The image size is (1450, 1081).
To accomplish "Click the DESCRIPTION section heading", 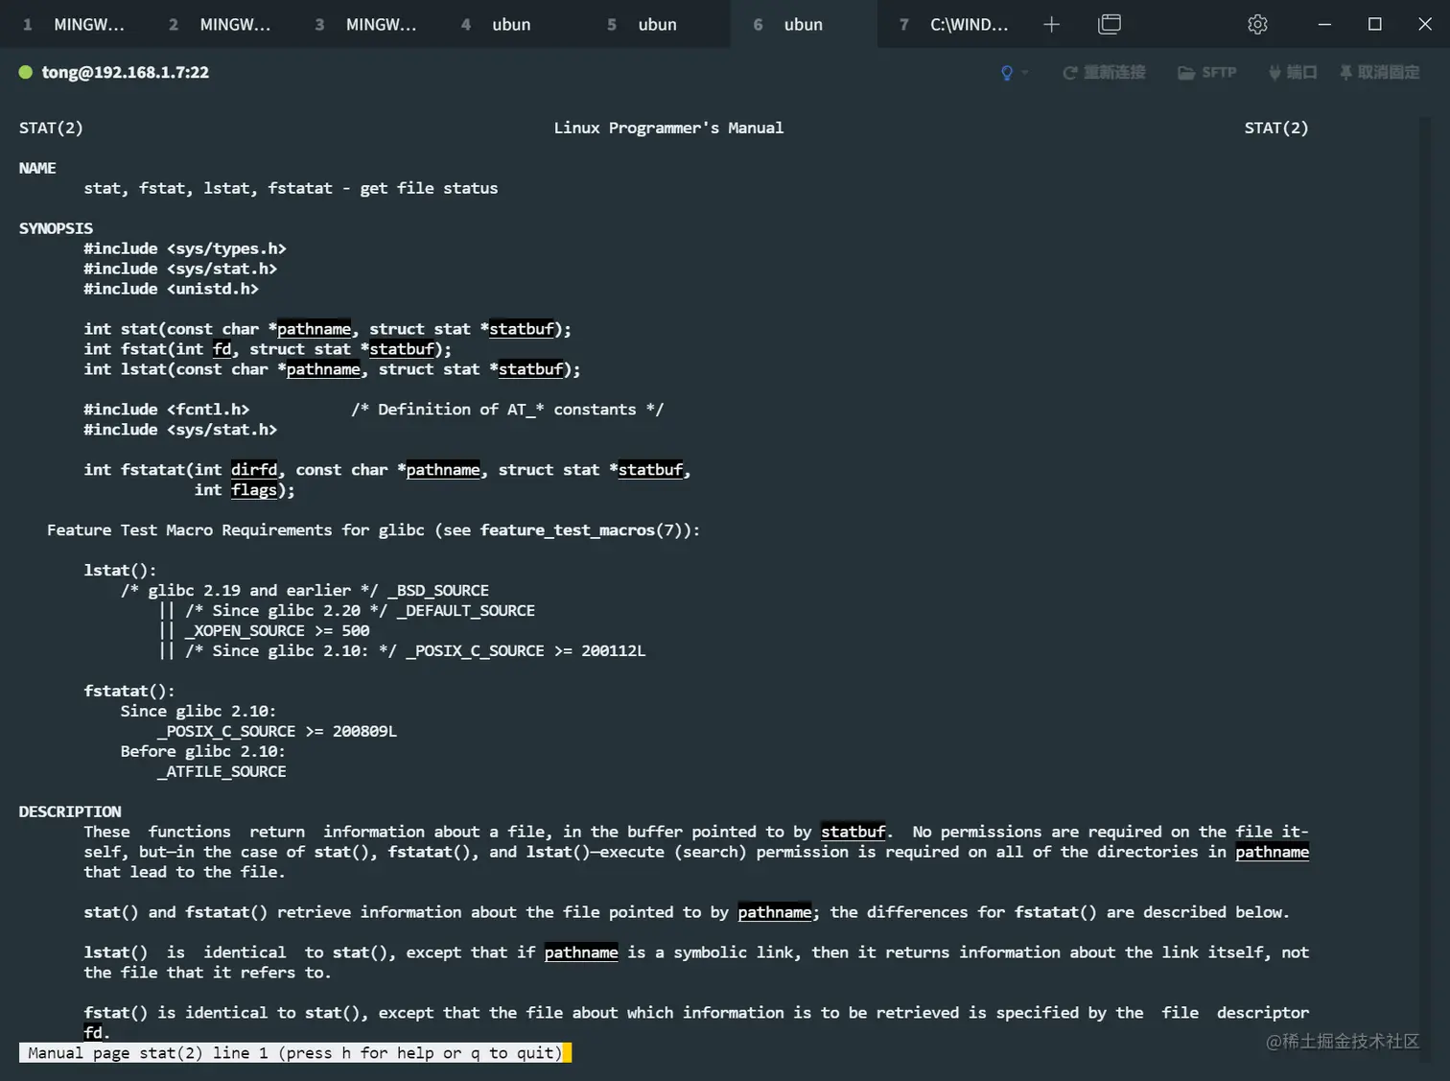I will click(x=70, y=811).
